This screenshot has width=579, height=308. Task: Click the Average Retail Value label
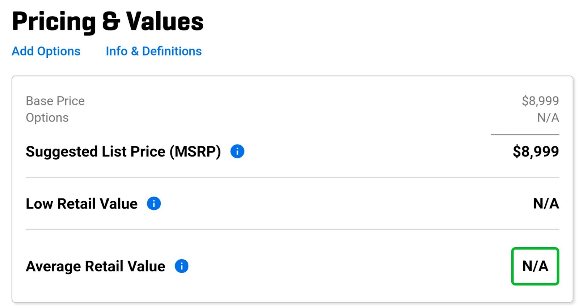click(x=96, y=266)
